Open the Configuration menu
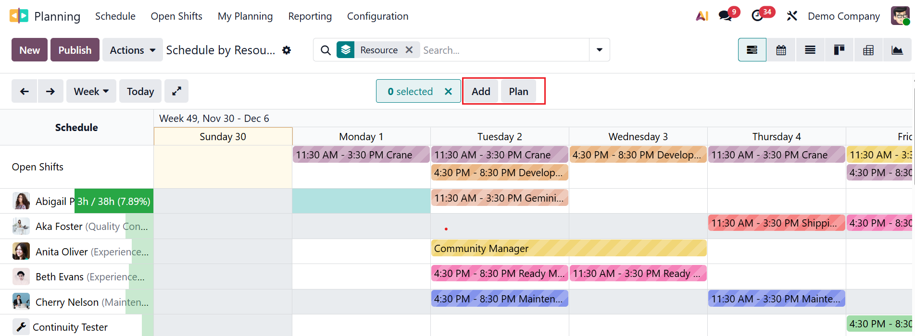 pos(378,16)
